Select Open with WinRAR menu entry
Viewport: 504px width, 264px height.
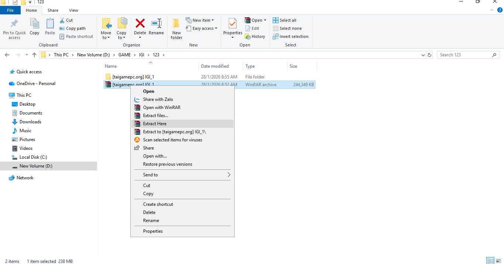click(x=162, y=108)
